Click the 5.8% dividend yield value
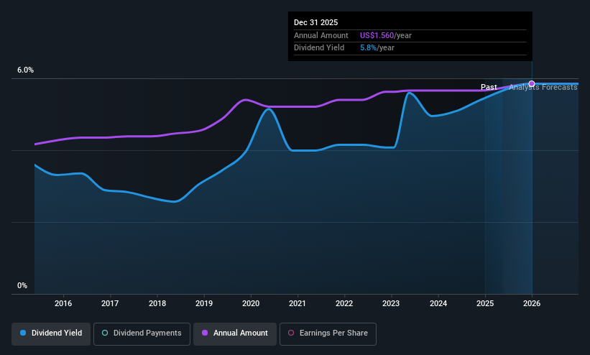590x355 pixels. (368, 48)
